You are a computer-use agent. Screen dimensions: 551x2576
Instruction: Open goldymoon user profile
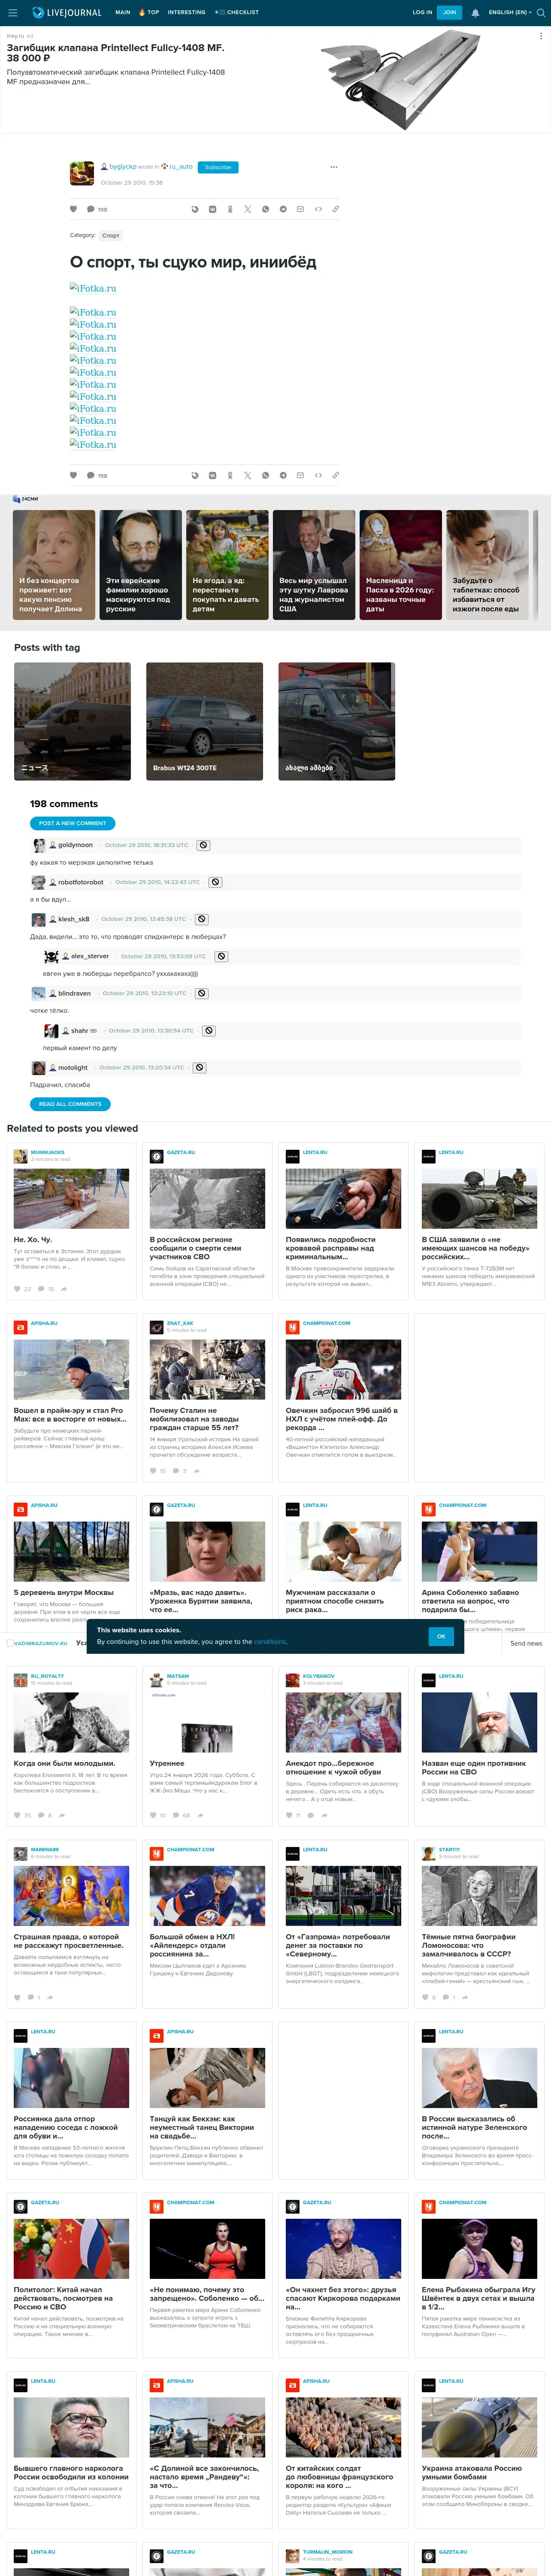click(75, 845)
